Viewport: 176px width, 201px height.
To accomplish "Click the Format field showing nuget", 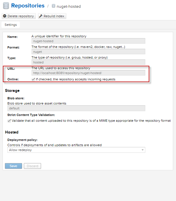I will [x=88, y=52].
